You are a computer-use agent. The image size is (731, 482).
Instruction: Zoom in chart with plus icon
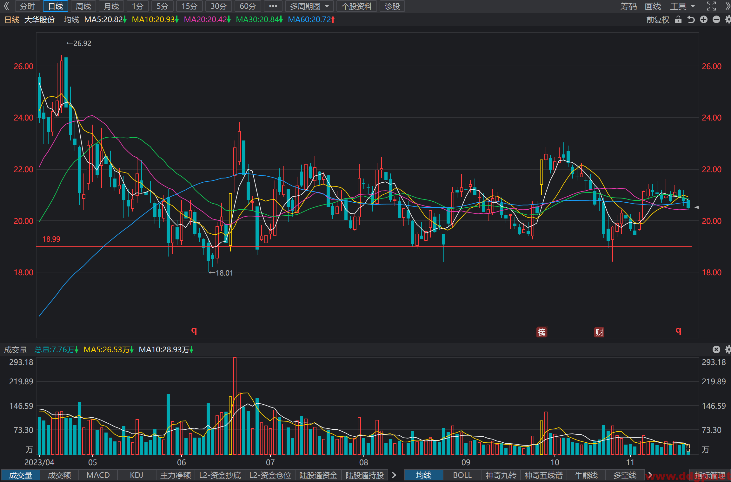coord(704,20)
